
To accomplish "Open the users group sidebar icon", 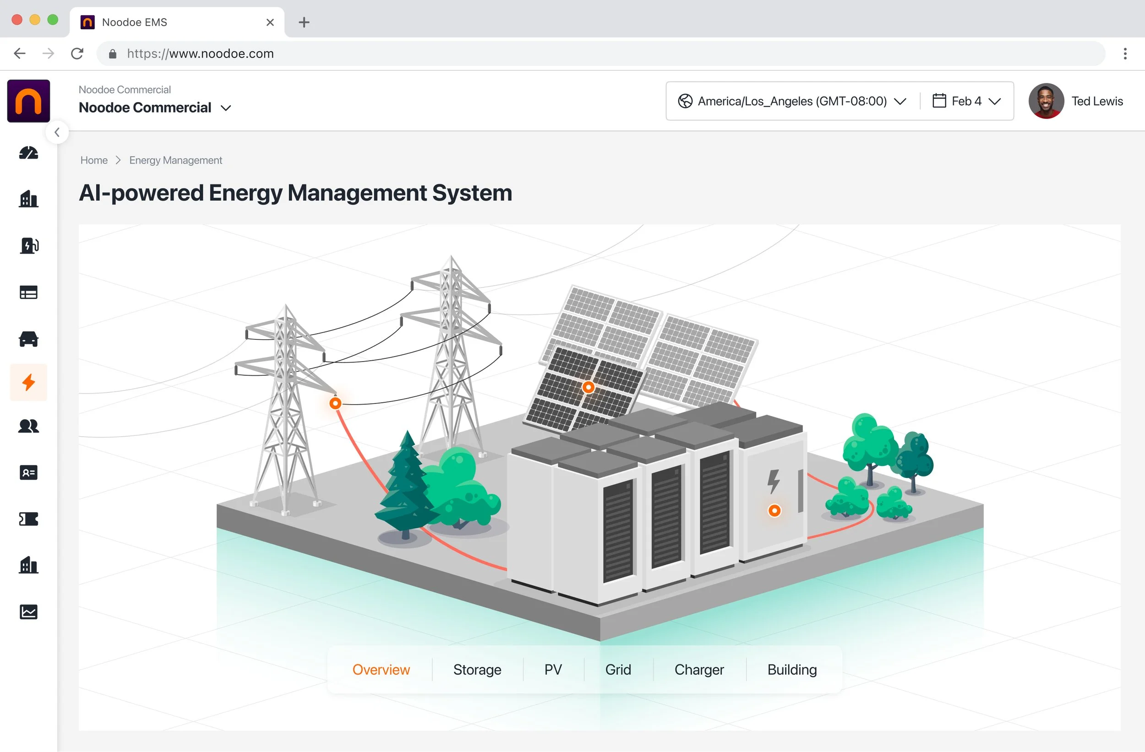I will click(x=28, y=426).
